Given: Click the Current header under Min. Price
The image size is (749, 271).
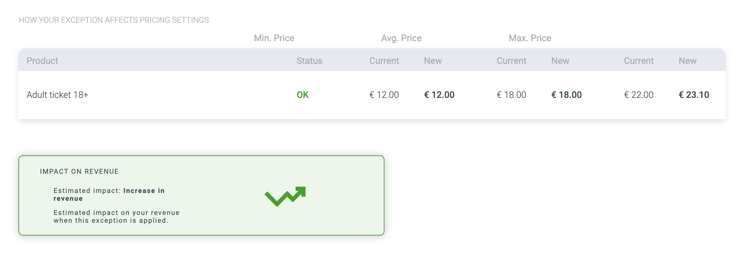Looking at the screenshot, I should pos(384,61).
